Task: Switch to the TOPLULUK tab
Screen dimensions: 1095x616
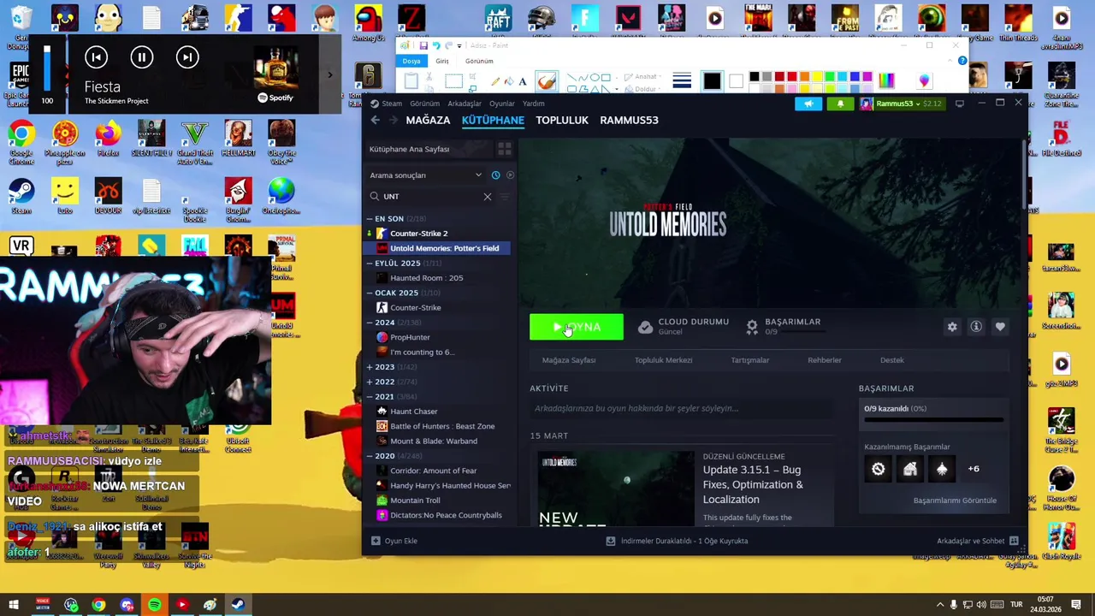Action: [562, 121]
